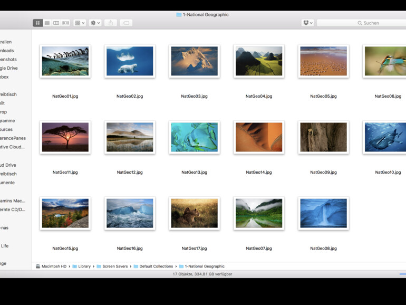406x305 pixels.
Task: Select the NatGeo08.jpg ice cave image
Action: [x=323, y=213]
